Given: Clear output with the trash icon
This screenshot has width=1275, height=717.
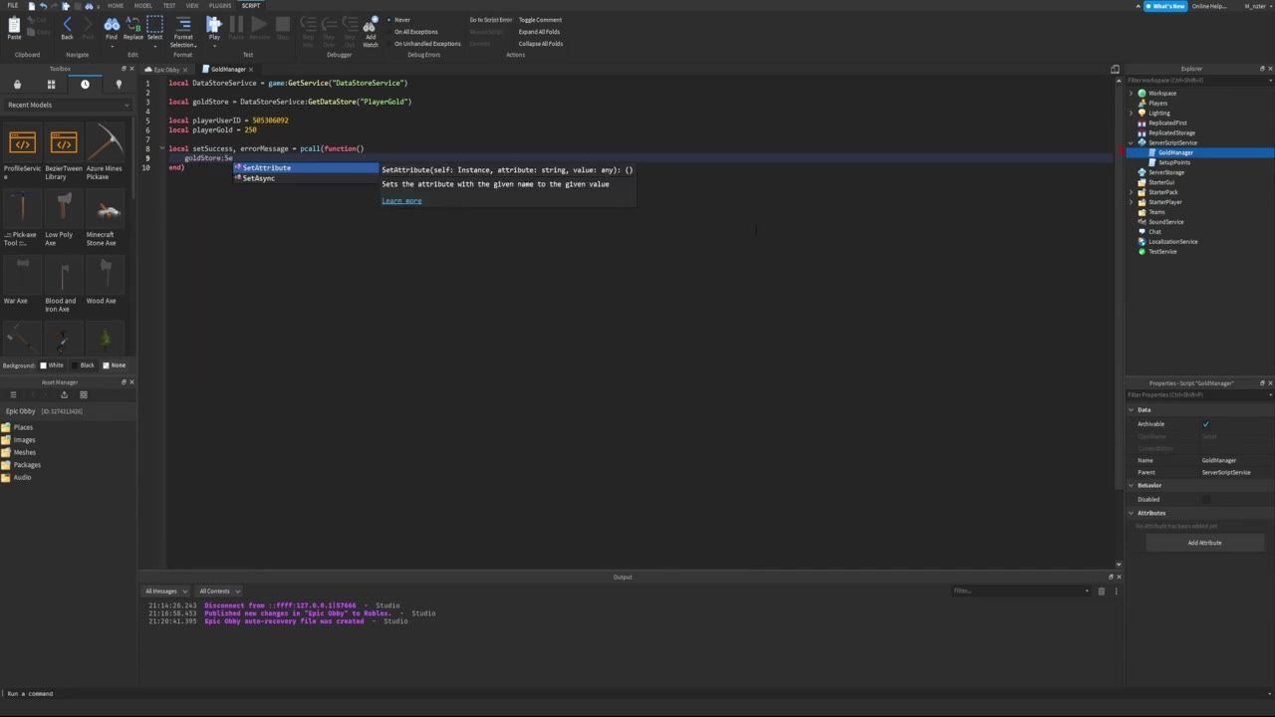Looking at the screenshot, I should point(1101,592).
